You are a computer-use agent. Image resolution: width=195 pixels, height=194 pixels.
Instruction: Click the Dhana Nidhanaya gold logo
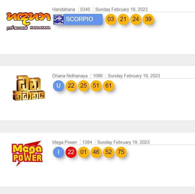[29, 88]
